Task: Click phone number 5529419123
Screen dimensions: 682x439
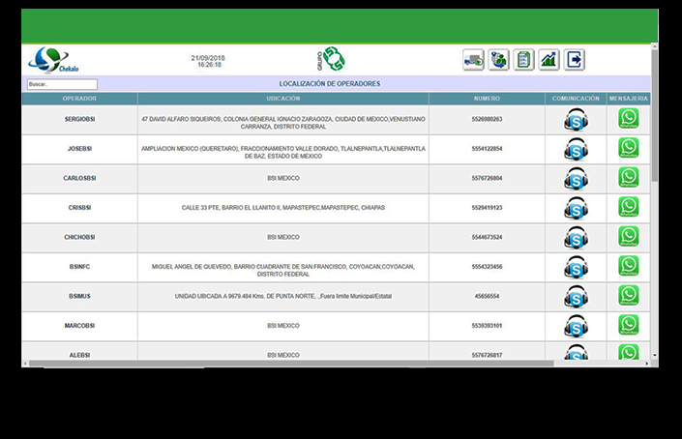Action: (487, 208)
